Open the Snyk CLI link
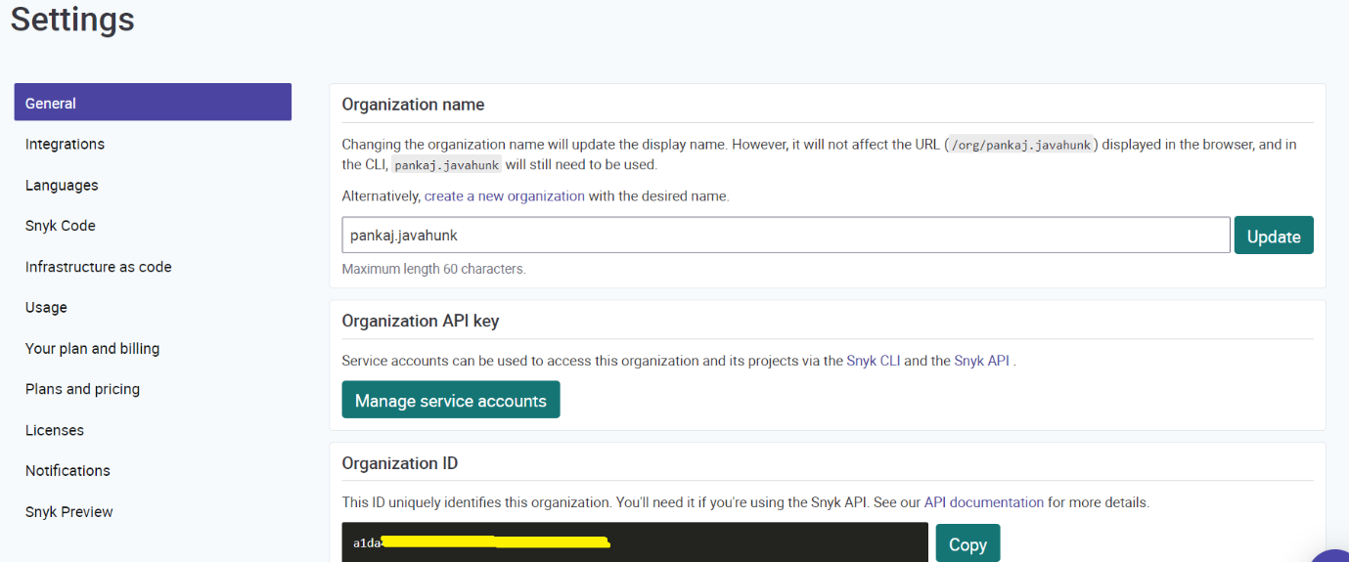Screen dimensions: 1349x562 (874, 361)
